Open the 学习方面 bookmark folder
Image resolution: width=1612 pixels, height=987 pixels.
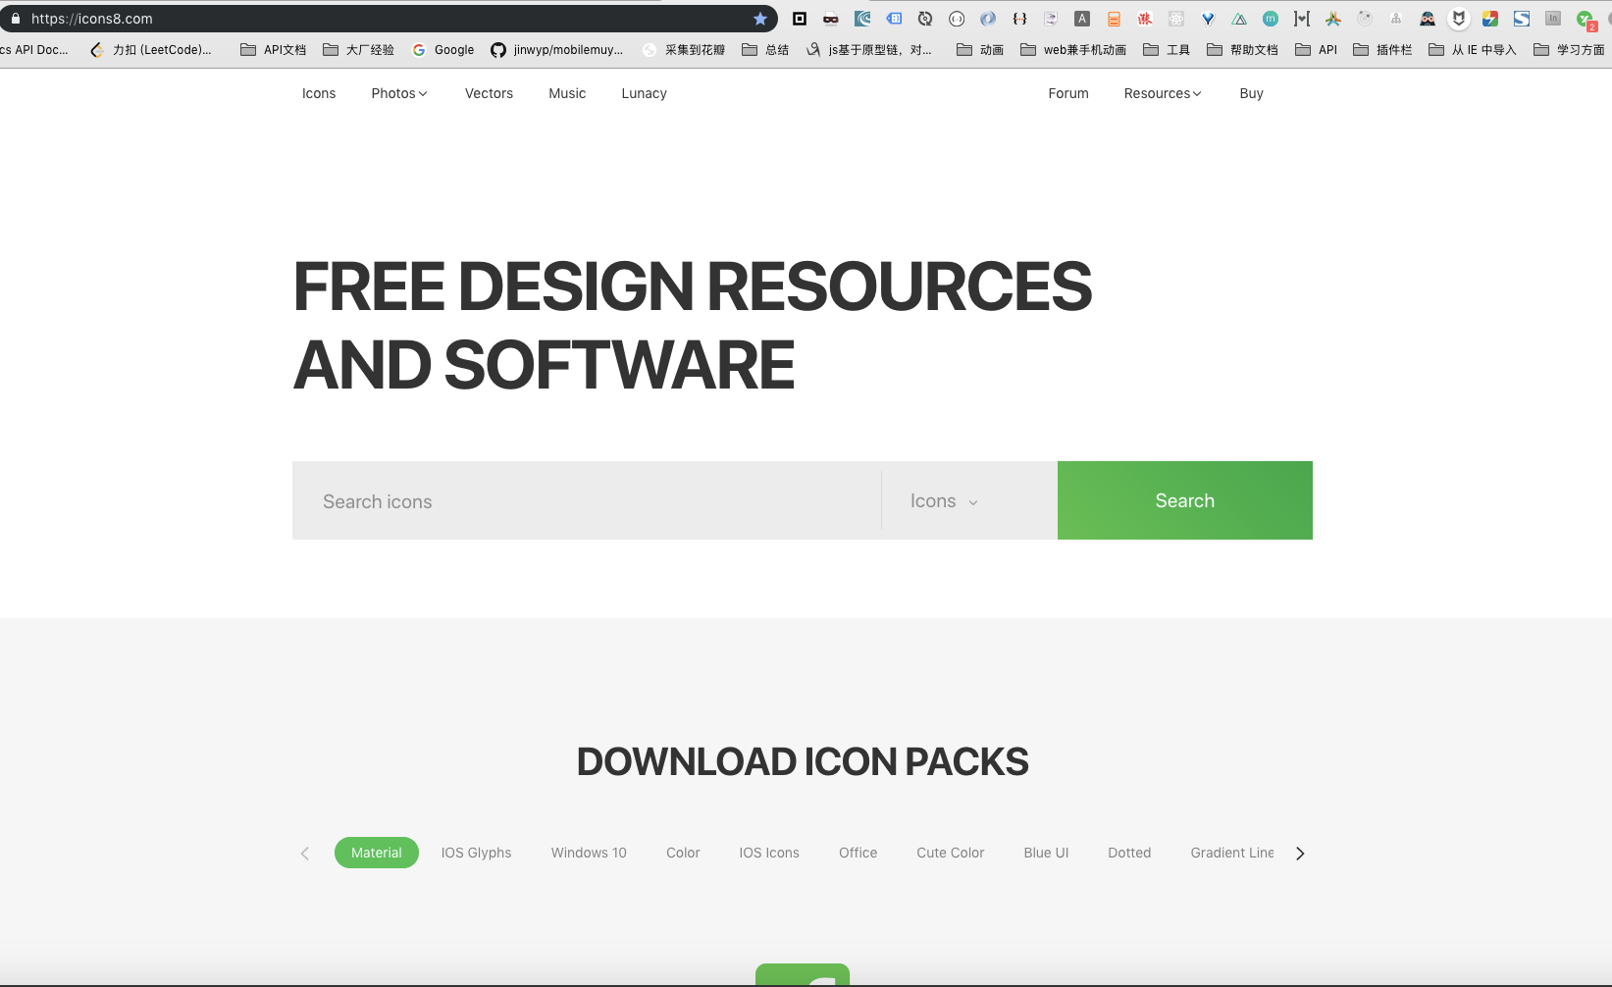tap(1569, 50)
